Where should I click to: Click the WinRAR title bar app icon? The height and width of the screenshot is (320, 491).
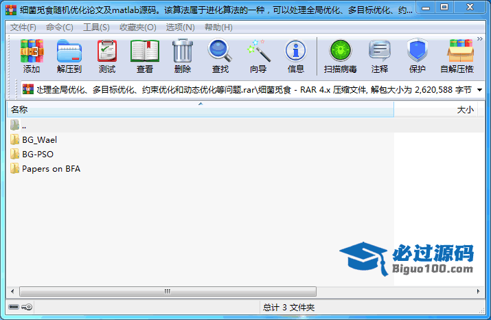click(11, 10)
